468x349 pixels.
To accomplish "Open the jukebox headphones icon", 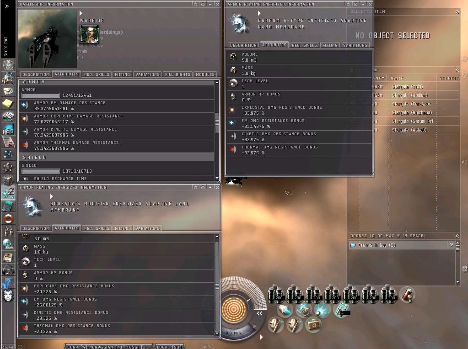I will 8,270.
